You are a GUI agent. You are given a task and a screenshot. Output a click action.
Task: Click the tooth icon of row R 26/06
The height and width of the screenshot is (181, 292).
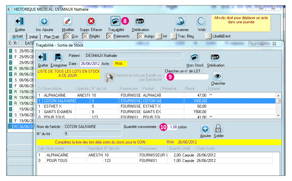11,127
